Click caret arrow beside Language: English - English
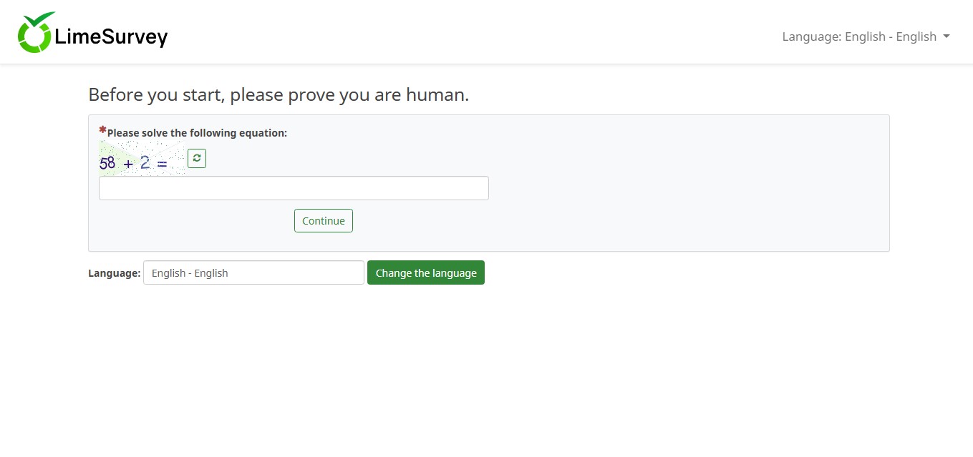The width and height of the screenshot is (973, 457). pyautogui.click(x=947, y=36)
